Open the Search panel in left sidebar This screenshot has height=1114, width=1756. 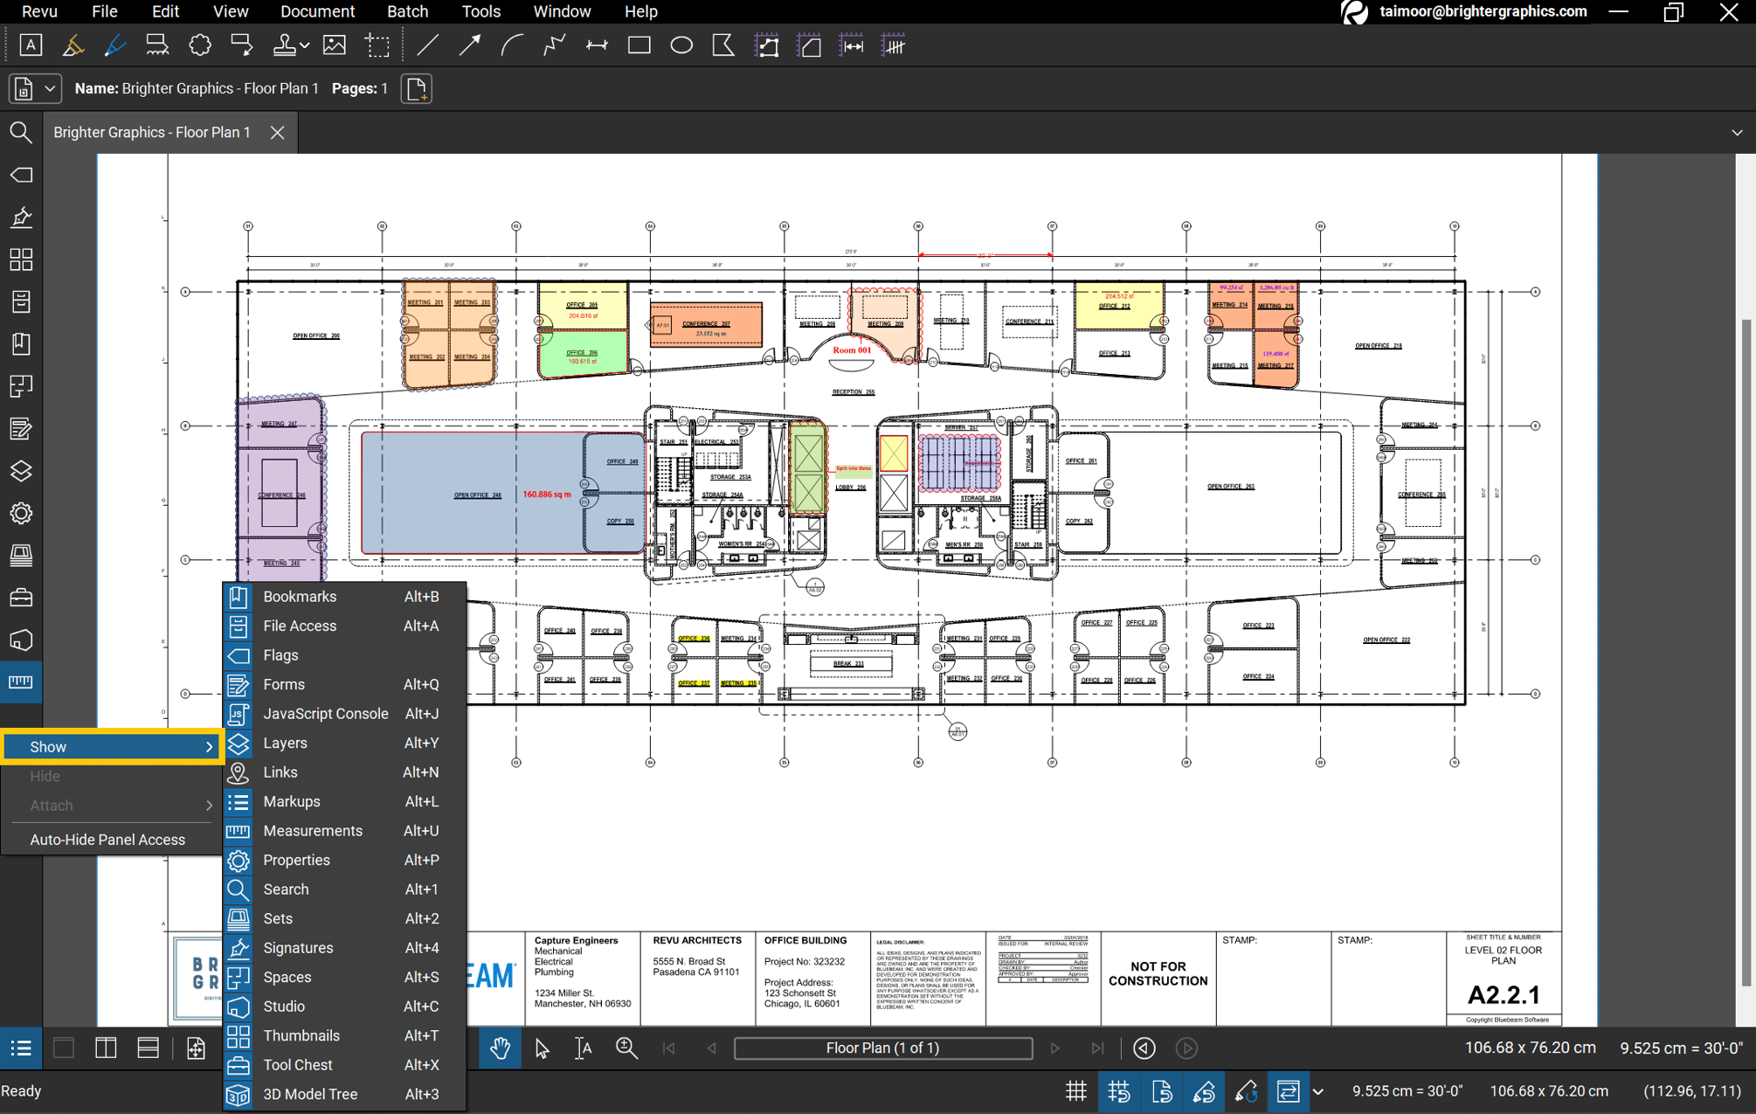[21, 132]
